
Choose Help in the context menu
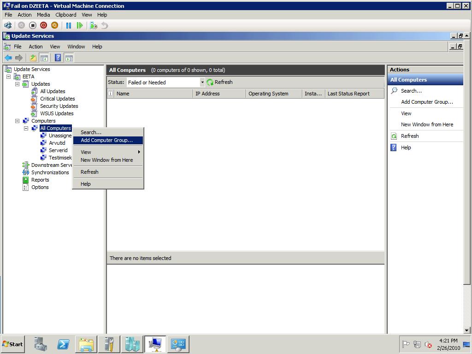(108, 184)
